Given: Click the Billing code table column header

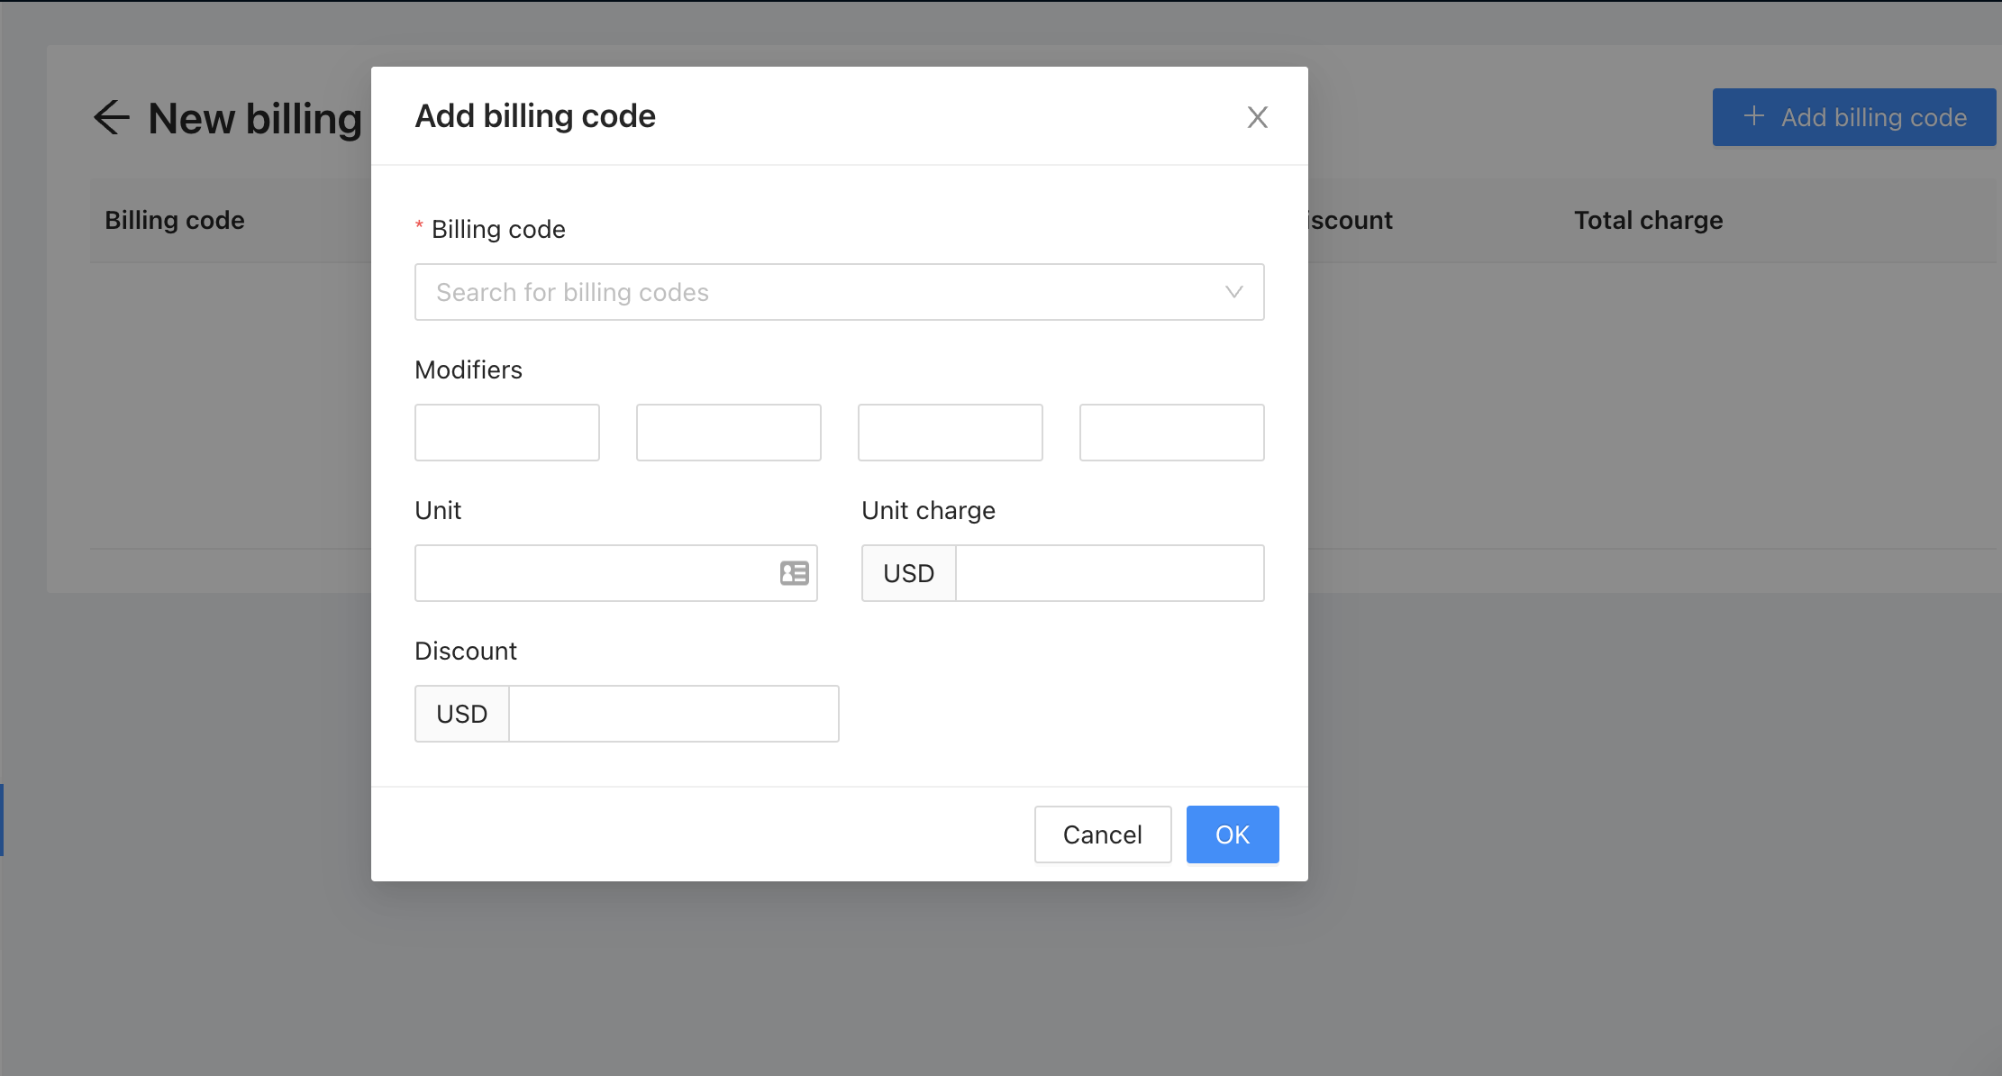Looking at the screenshot, I should 175,220.
